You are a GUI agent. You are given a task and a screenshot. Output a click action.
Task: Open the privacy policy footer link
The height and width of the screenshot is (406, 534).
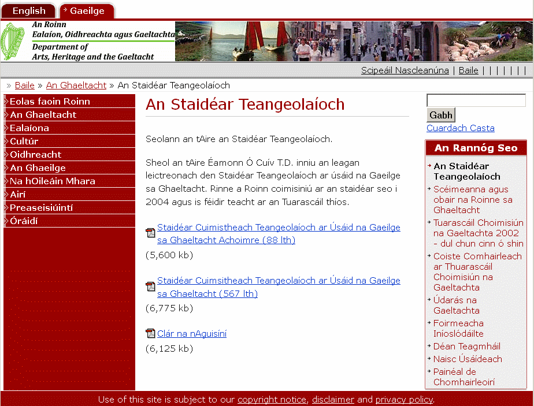[403, 400]
